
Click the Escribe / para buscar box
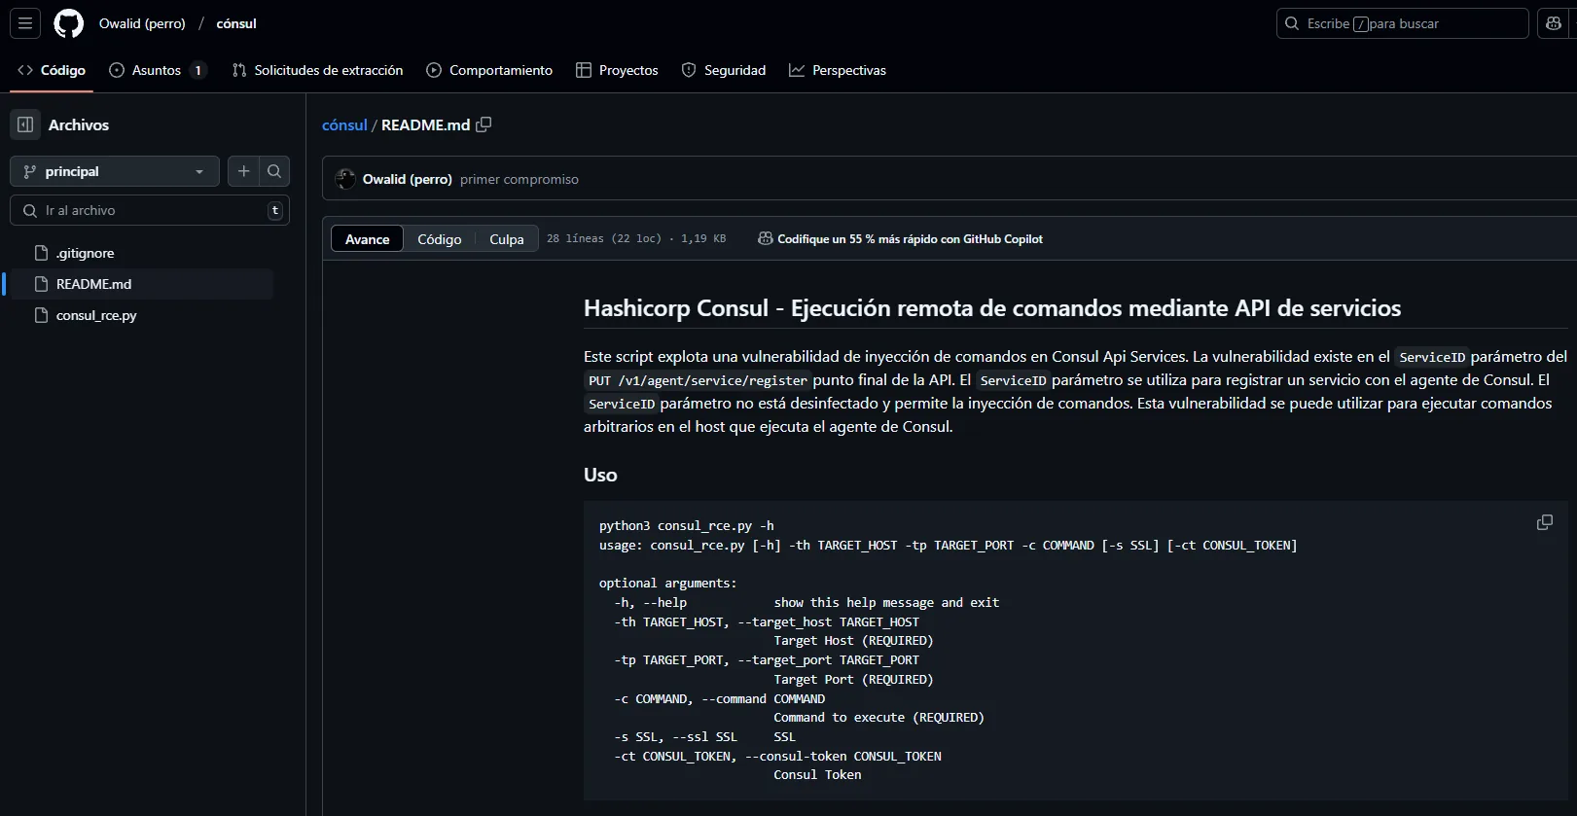[1402, 23]
